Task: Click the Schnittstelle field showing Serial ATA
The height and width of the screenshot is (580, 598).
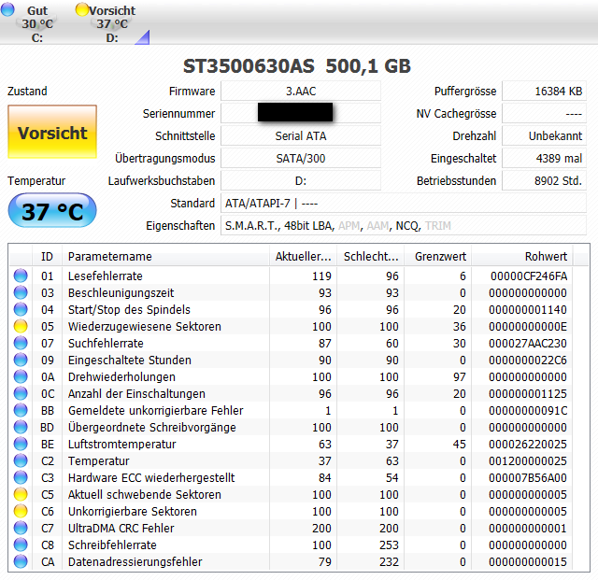Action: [301, 135]
